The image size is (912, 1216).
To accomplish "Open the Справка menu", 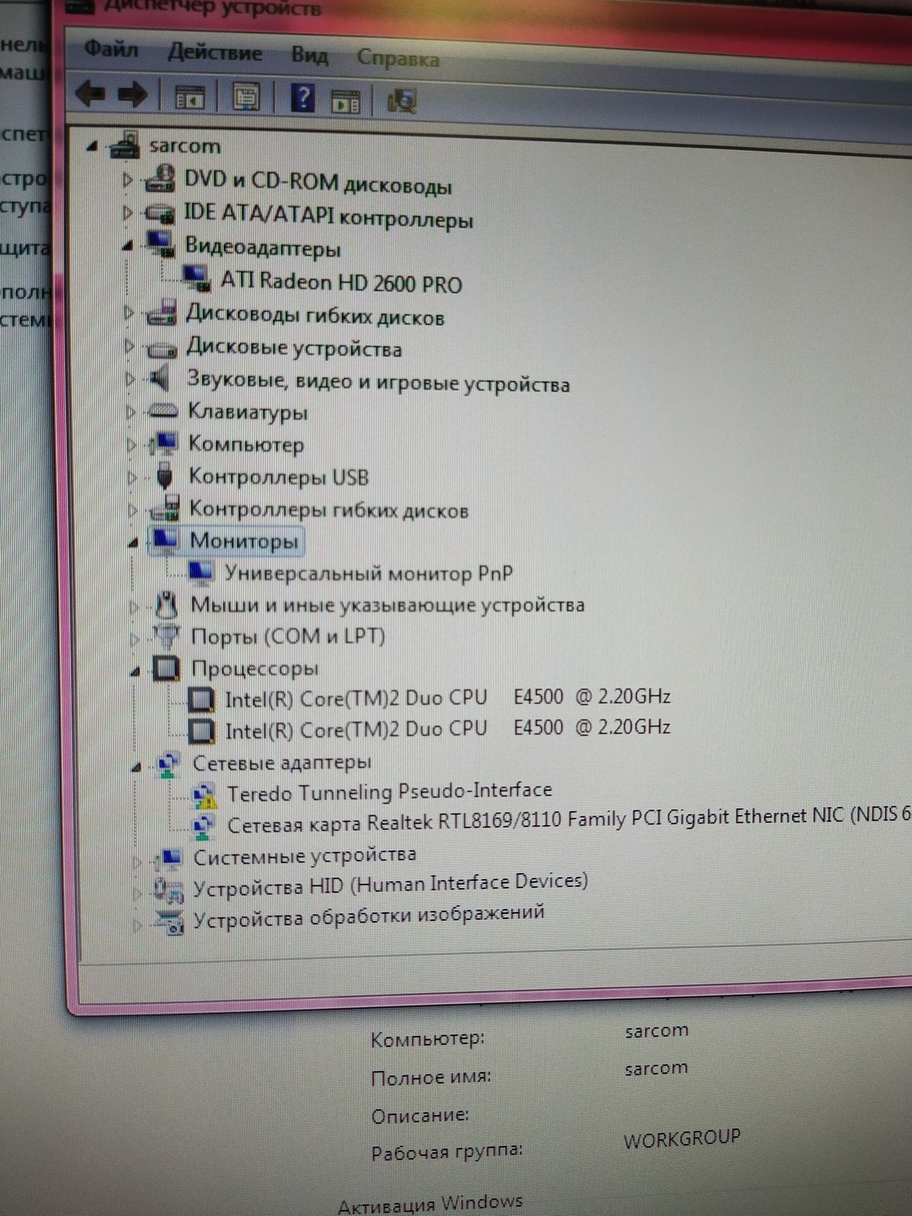I will coord(398,58).
